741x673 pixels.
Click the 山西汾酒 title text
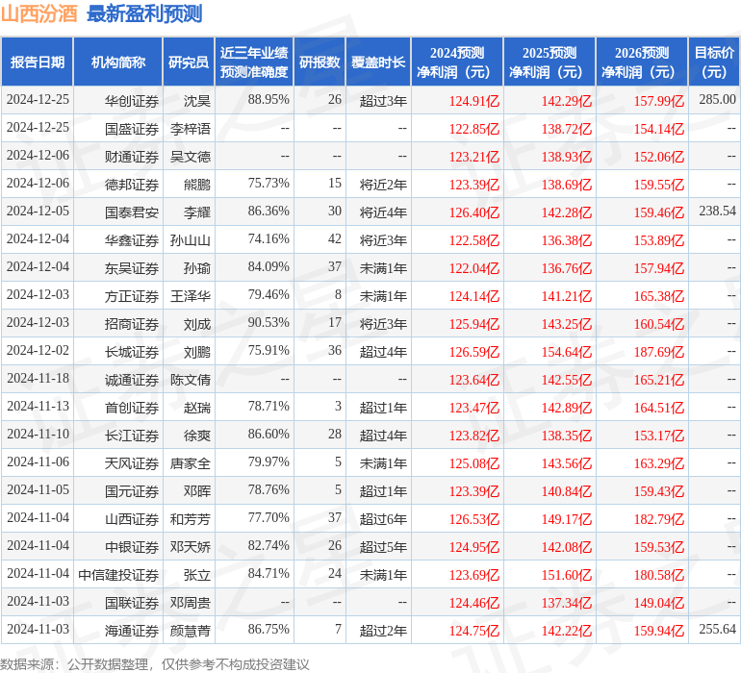38,13
